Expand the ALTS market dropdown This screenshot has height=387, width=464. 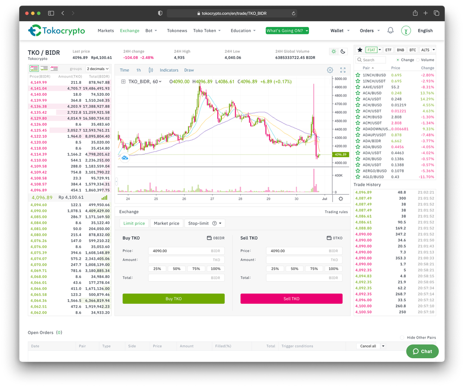[x=433, y=50]
